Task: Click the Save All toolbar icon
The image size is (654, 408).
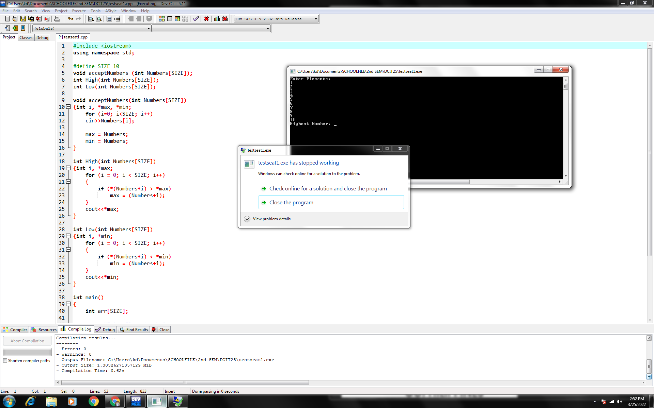Action: tap(31, 19)
